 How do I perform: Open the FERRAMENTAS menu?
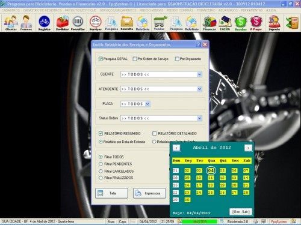[252, 10]
